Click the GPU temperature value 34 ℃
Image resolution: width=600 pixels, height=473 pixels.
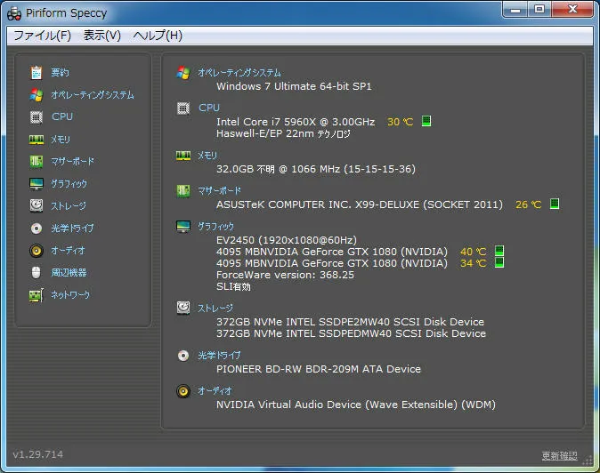pyautogui.click(x=474, y=263)
